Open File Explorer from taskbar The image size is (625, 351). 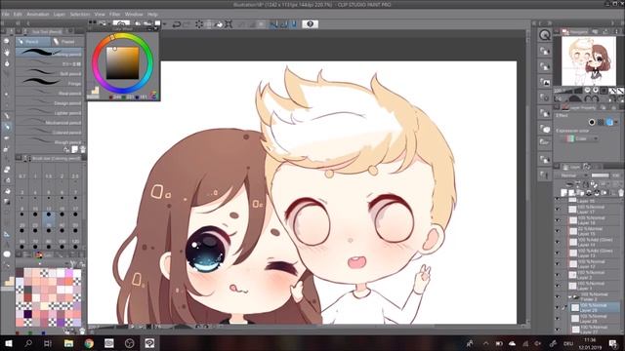(68, 343)
